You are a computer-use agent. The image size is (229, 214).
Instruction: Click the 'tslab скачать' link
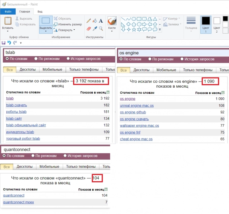point(16,105)
